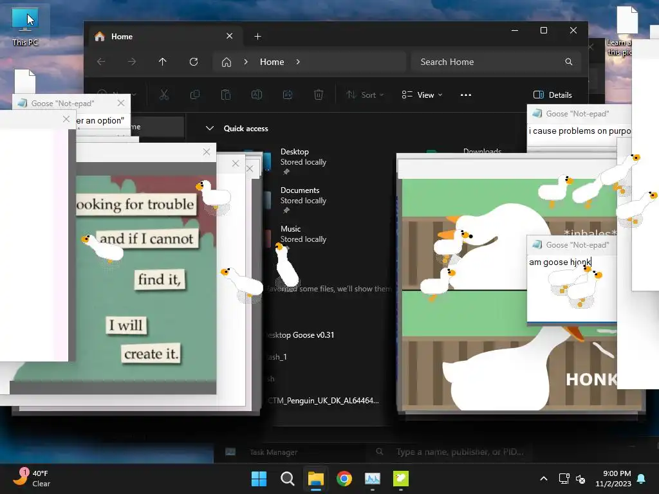Screen dimensions: 659x494
Task: Add a new File Explorer tab
Action: click(x=257, y=37)
